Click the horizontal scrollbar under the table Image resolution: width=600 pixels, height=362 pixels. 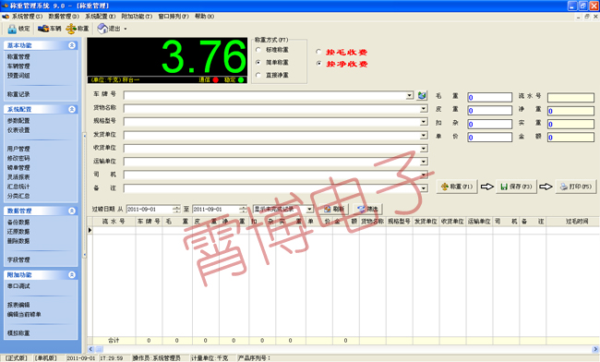click(342, 349)
